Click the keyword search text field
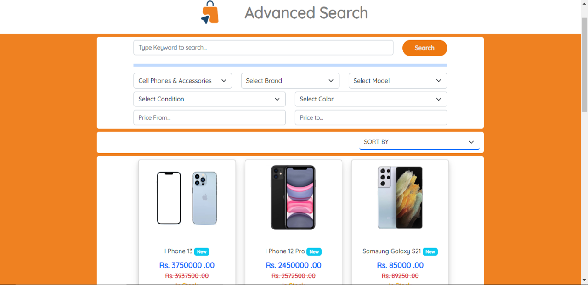The image size is (588, 285). tap(263, 47)
